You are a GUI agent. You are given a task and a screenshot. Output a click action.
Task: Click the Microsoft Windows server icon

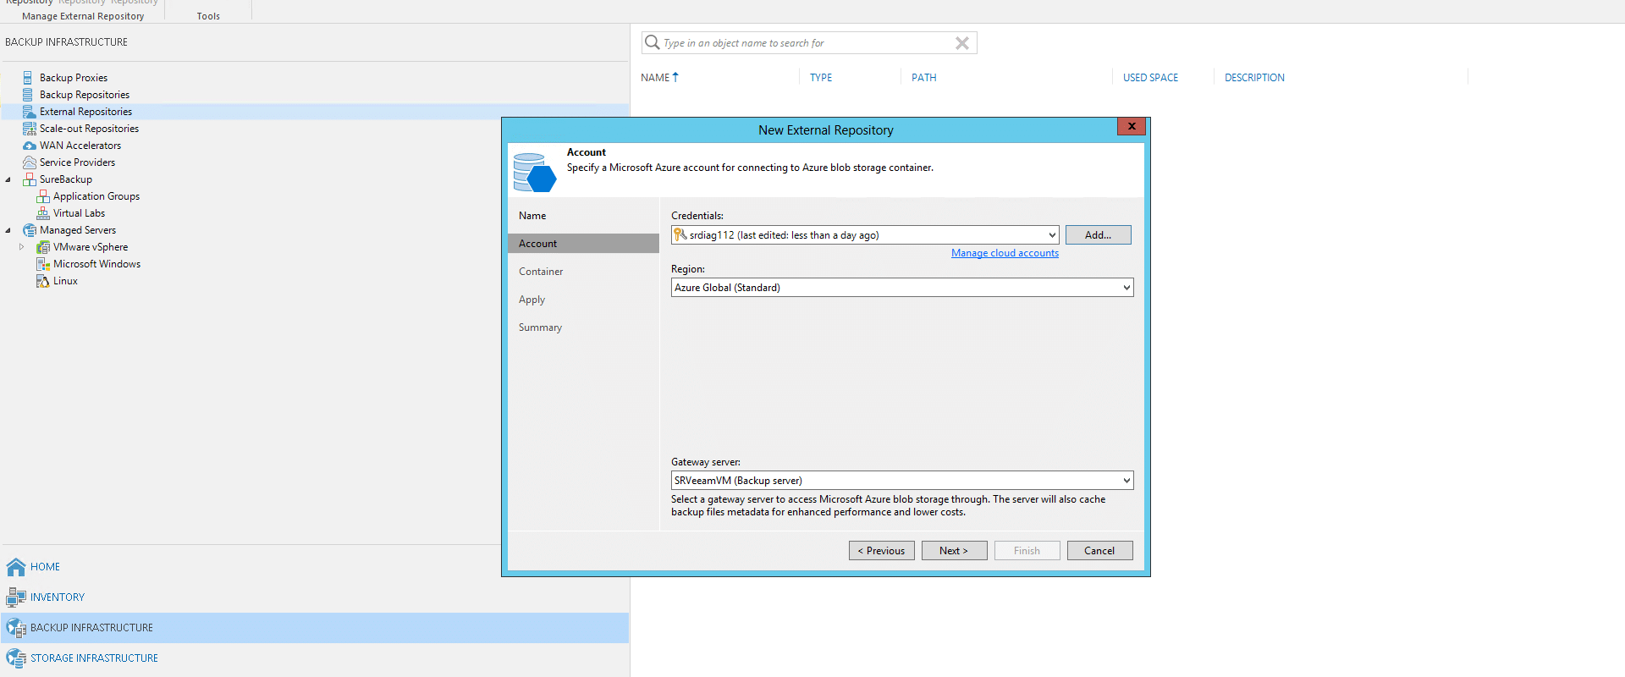(42, 264)
